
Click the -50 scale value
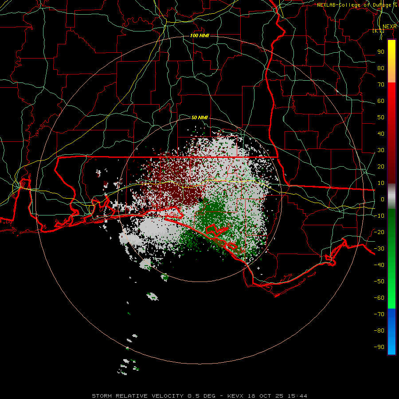379,282
